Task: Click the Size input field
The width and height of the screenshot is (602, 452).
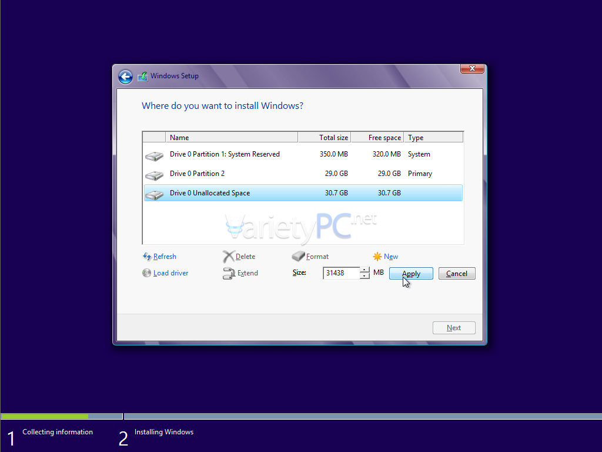Action: [x=342, y=273]
